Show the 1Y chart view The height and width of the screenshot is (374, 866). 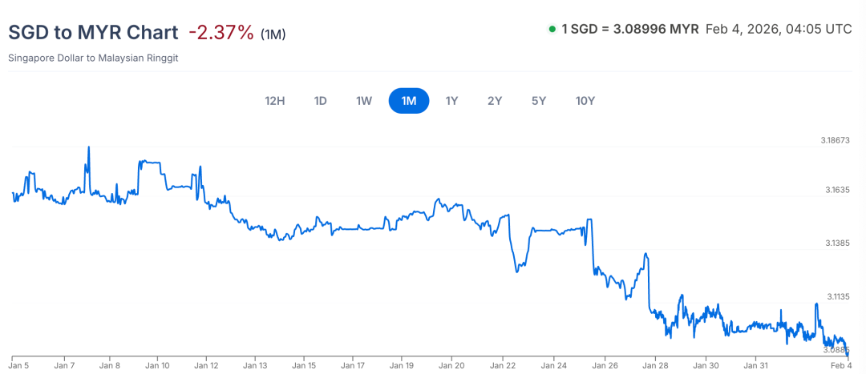click(x=451, y=101)
